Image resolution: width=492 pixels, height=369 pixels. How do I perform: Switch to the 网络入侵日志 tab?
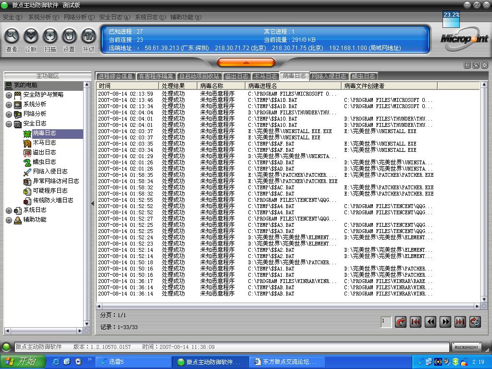click(x=329, y=76)
